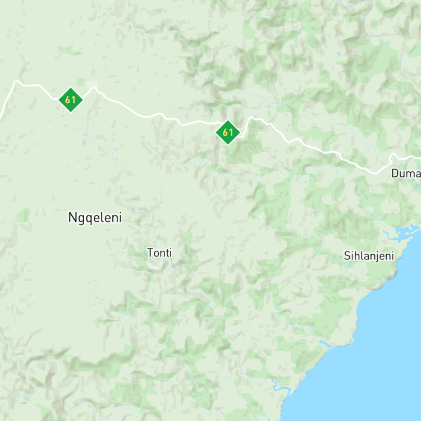This screenshot has height=421, width=421.
Task: Click the road peak just right of eastern 61 shield
Action: tap(251, 117)
